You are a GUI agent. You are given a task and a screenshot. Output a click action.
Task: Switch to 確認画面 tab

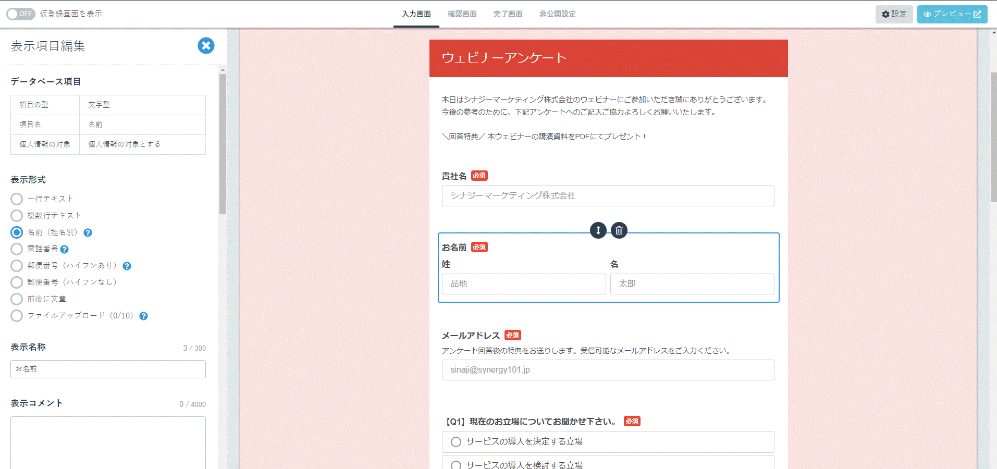[462, 14]
